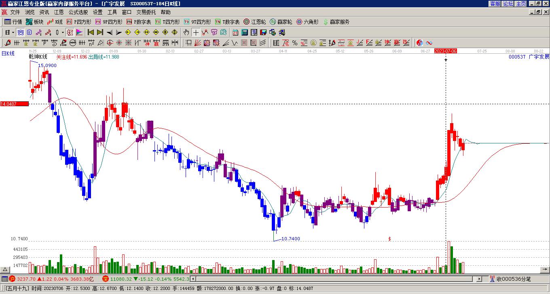Open the 行情 market quotes view
Screen dimensions: 550x294
coord(13,22)
